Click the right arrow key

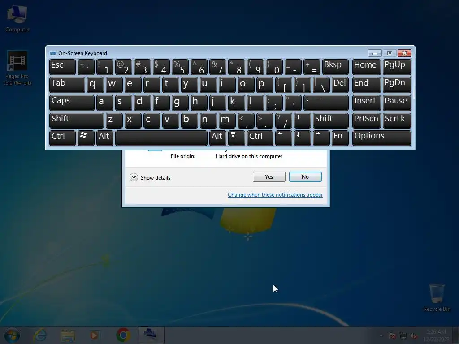tap(321, 138)
